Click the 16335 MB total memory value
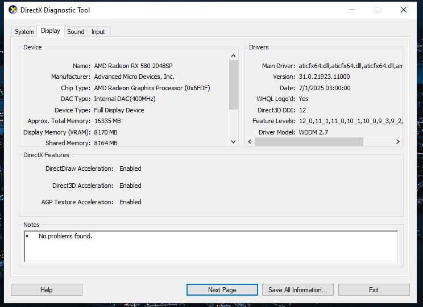The image size is (423, 307). tap(107, 121)
